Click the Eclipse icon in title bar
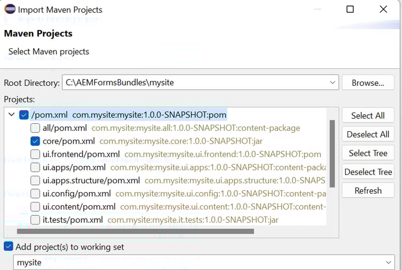 [10, 9]
